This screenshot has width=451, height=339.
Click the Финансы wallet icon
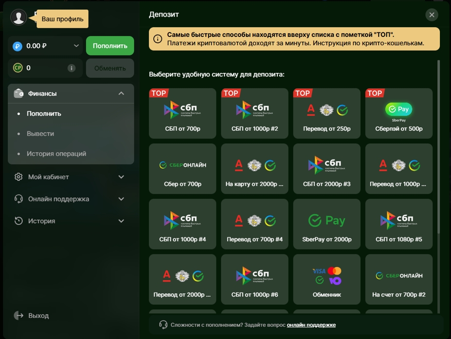18,93
